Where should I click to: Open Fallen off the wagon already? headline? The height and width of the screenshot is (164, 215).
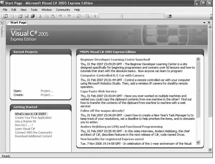pos(102,111)
